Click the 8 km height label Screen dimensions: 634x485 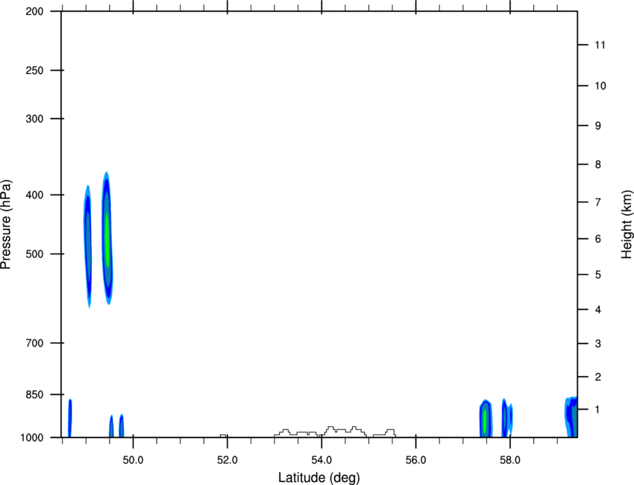pyautogui.click(x=598, y=165)
